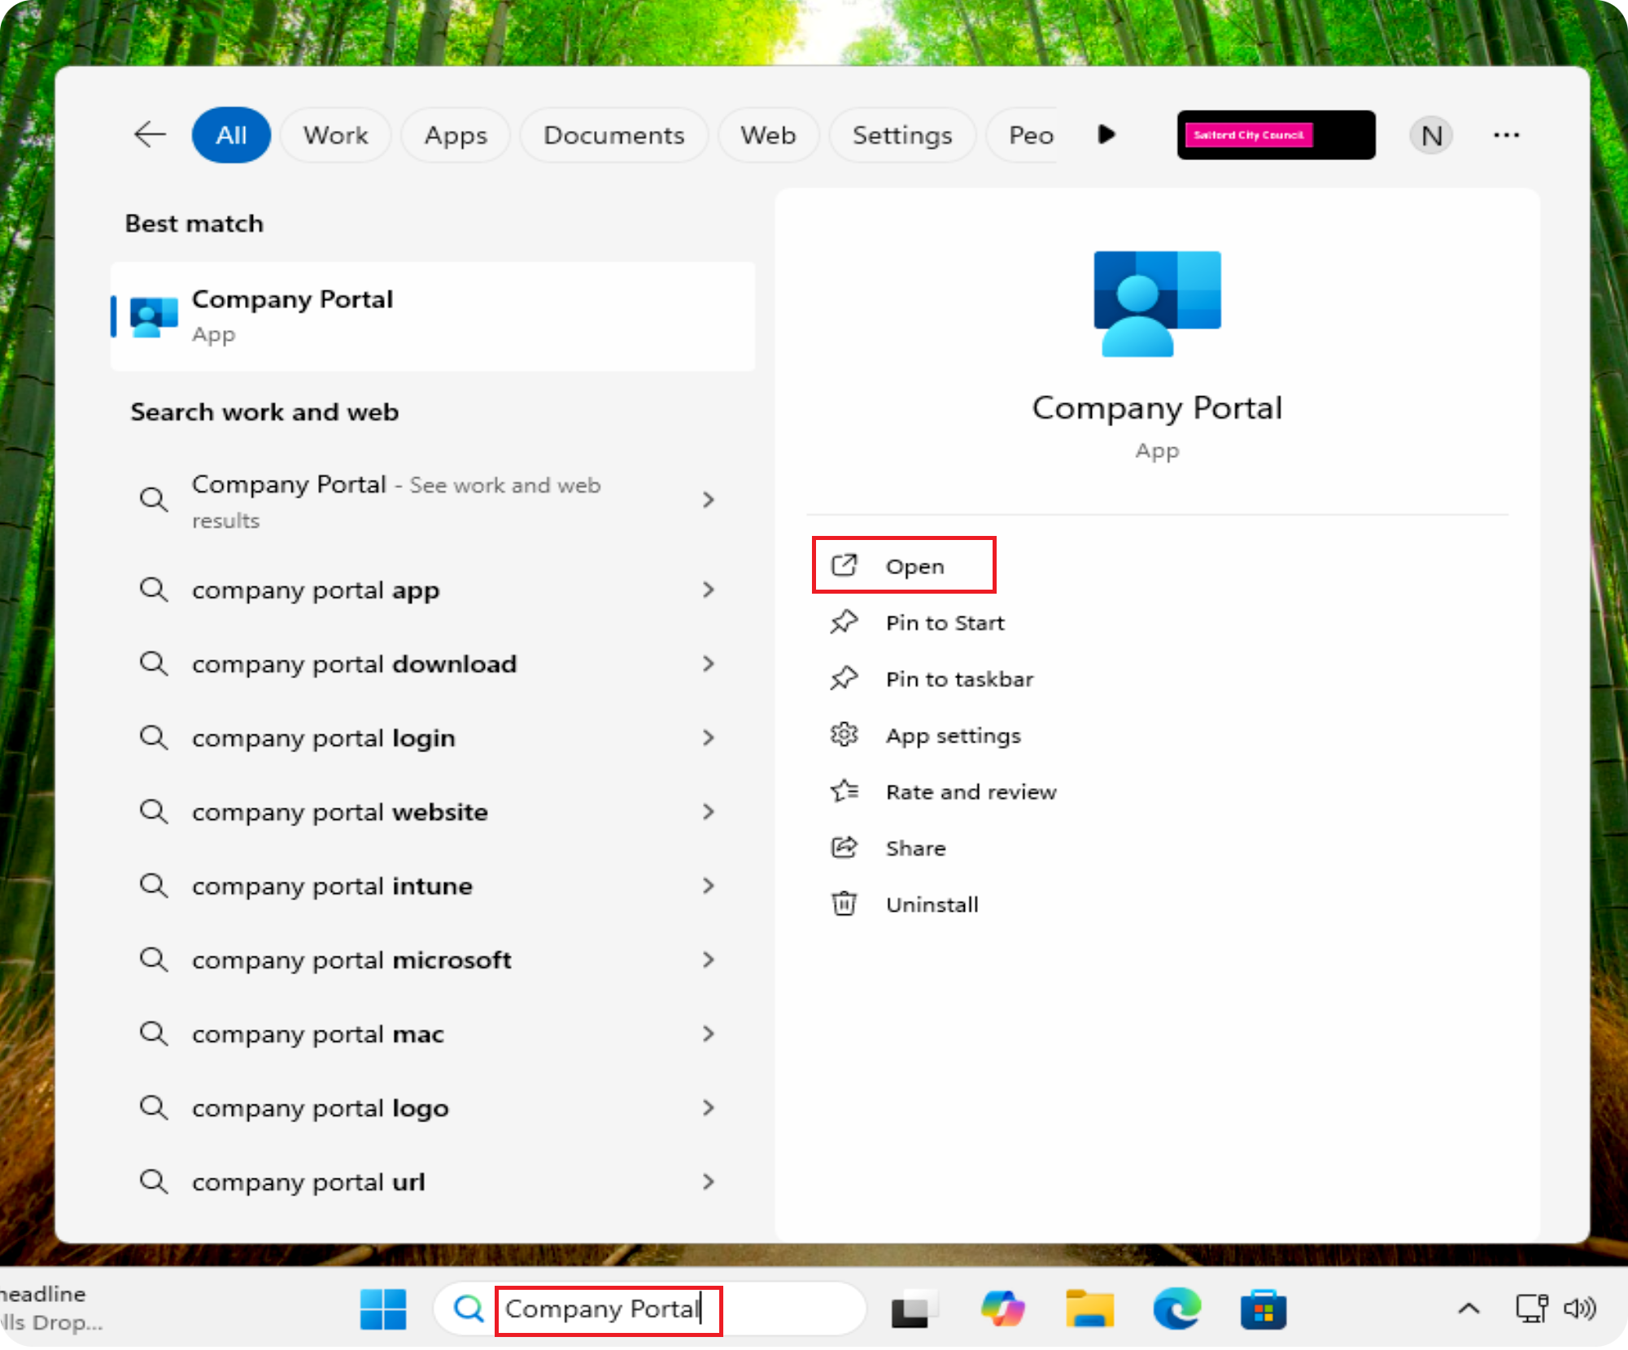Search web for company portal url
This screenshot has width=1628, height=1350.
click(x=308, y=1182)
